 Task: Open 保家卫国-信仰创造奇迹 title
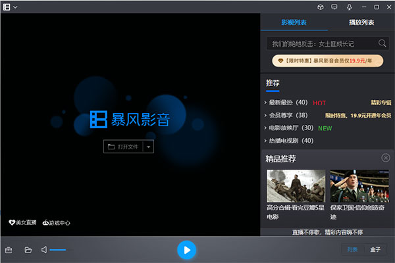pyautogui.click(x=357, y=212)
